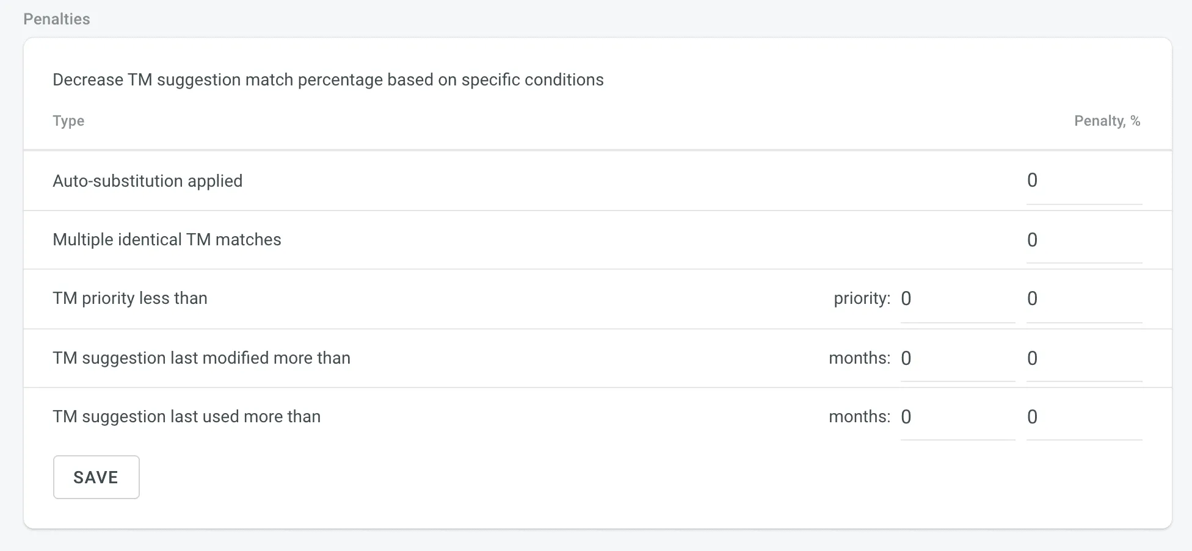Click months field for last used rule
The height and width of the screenshot is (551, 1192).
(x=957, y=417)
